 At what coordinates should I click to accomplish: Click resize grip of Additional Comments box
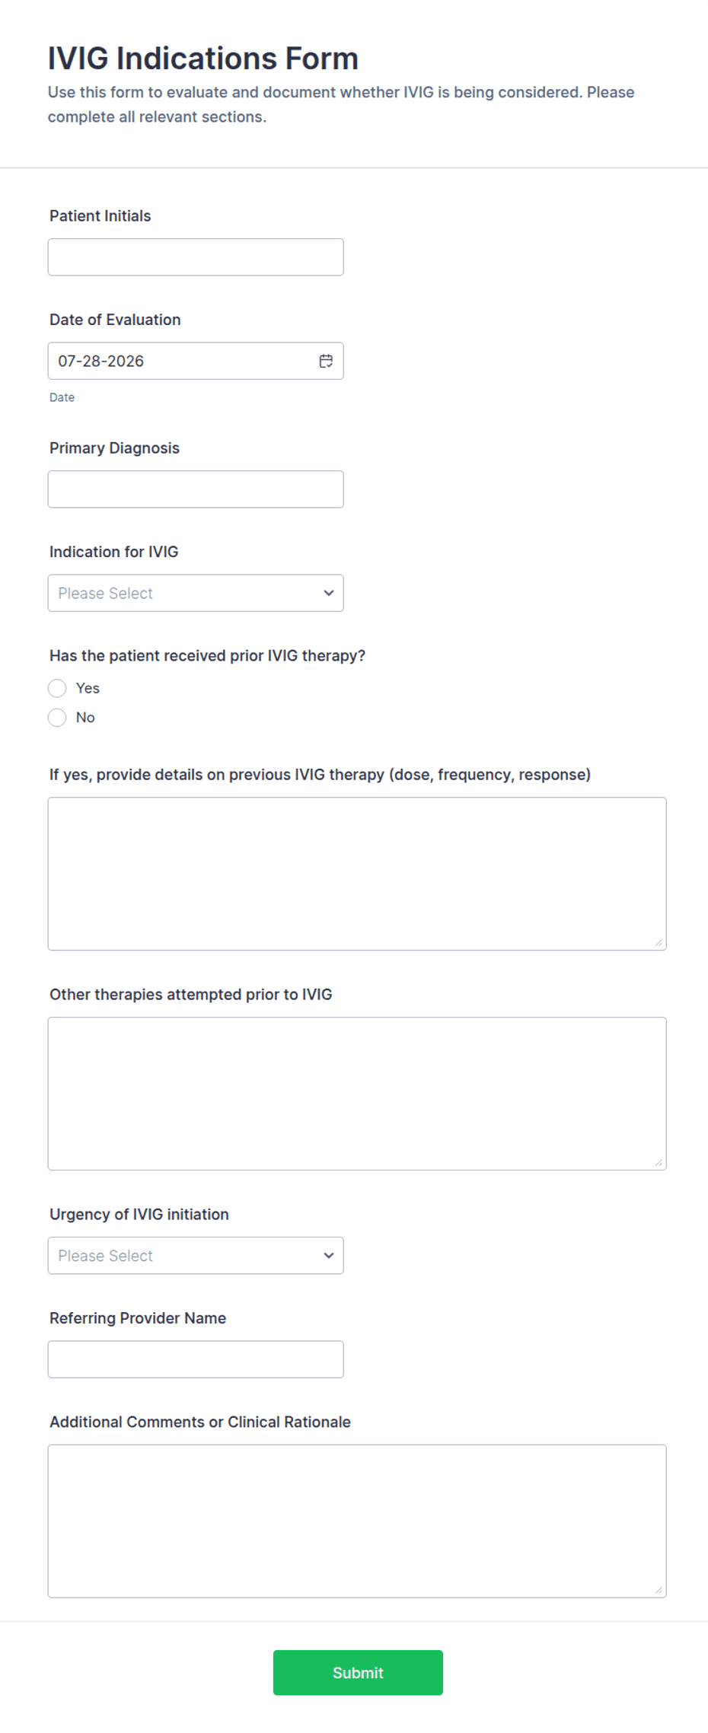(659, 1590)
